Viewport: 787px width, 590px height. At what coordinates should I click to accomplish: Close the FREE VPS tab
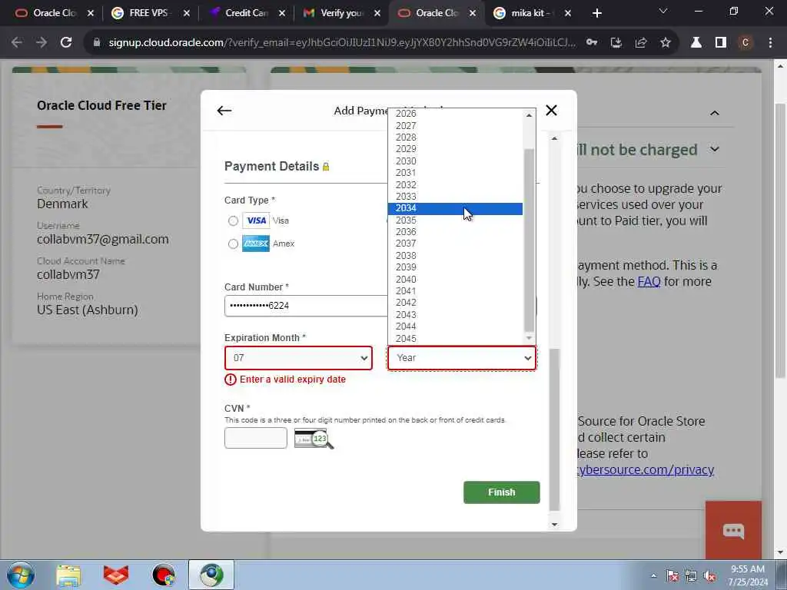pos(187,13)
